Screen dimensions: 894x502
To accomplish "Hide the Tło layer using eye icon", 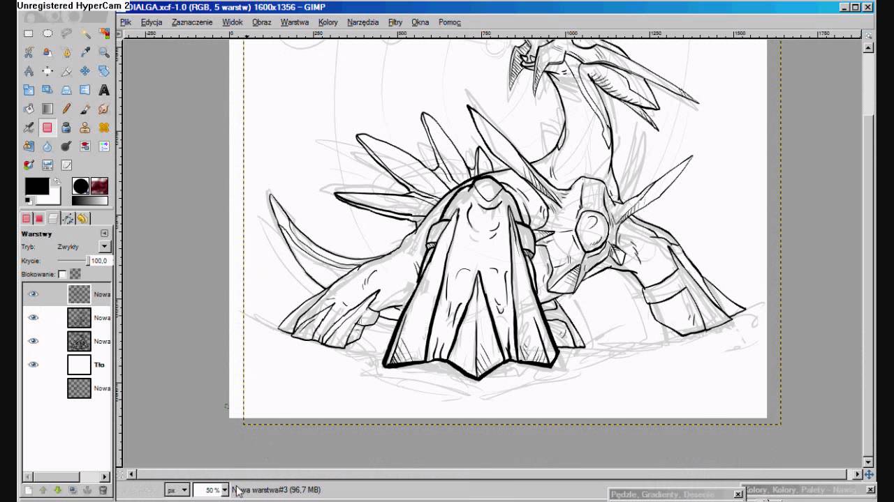I will click(x=33, y=365).
